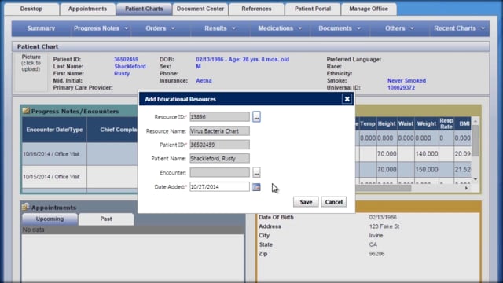Image resolution: width=503 pixels, height=283 pixels.
Task: Click weight value 150.000 in vitals
Action: [427, 169]
